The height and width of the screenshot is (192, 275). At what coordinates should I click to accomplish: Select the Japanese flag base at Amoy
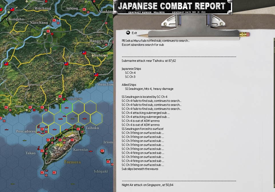click(x=30, y=107)
